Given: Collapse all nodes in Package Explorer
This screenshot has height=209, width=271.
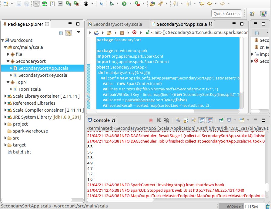Looking at the screenshot, I should coord(60,33).
